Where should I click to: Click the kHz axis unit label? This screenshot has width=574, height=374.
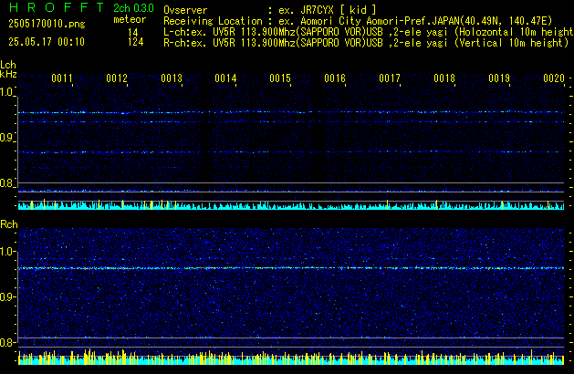(x=8, y=74)
